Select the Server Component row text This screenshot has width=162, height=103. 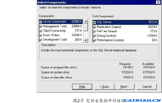tap(55, 21)
